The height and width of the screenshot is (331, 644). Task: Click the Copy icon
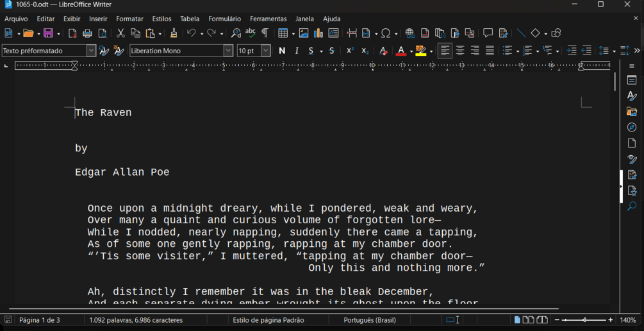tap(135, 33)
